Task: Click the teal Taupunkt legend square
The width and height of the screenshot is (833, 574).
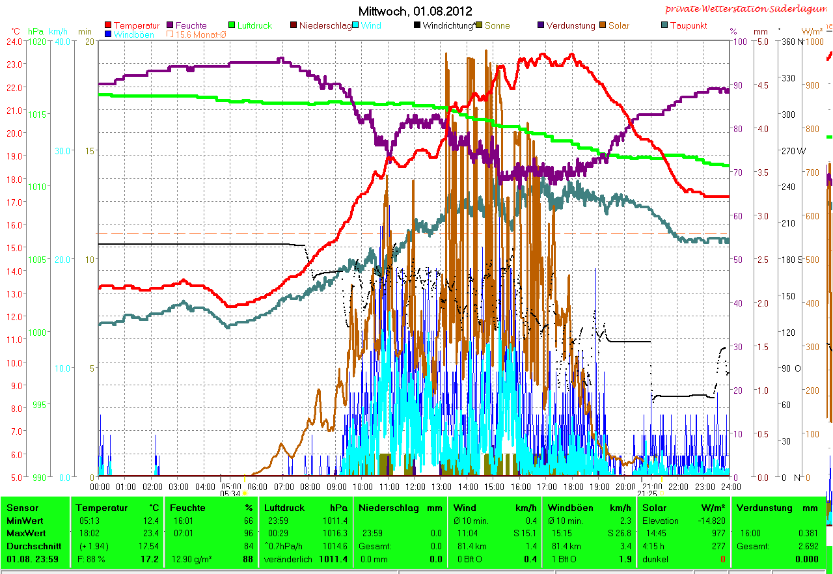Action: pyautogui.click(x=664, y=25)
